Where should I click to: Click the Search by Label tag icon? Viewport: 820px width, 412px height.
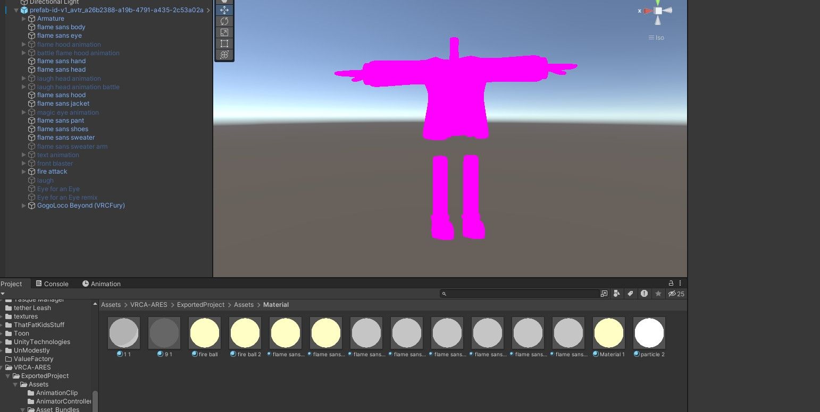pyautogui.click(x=630, y=294)
